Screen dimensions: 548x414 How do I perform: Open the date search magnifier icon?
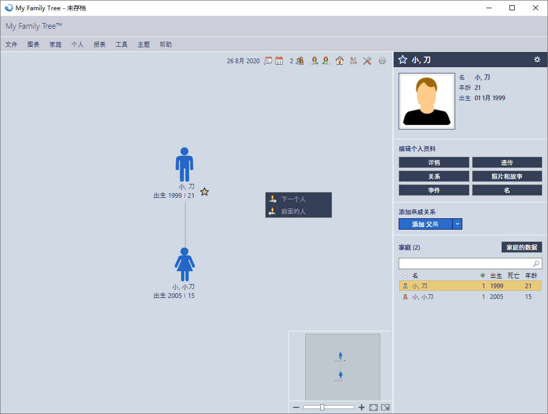click(267, 61)
